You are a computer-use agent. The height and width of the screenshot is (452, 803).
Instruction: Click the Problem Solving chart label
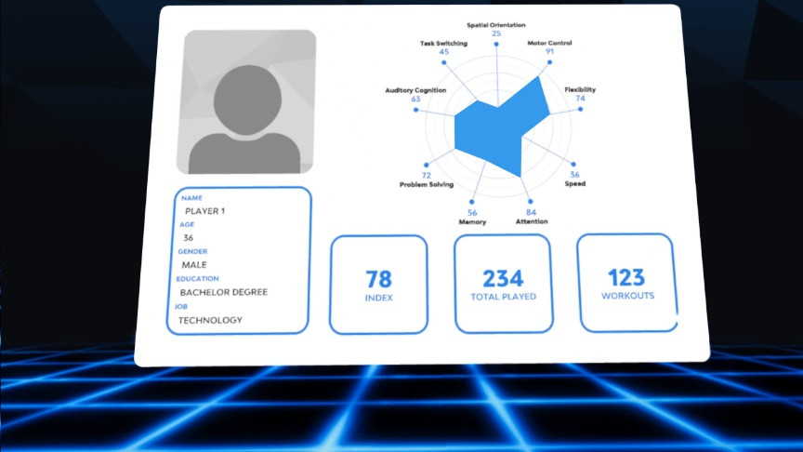coord(427,185)
